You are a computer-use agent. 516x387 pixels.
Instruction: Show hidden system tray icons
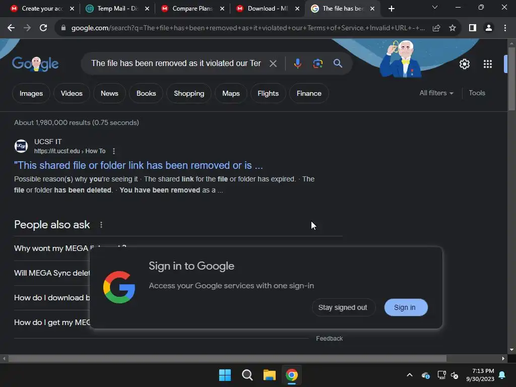tap(410, 375)
